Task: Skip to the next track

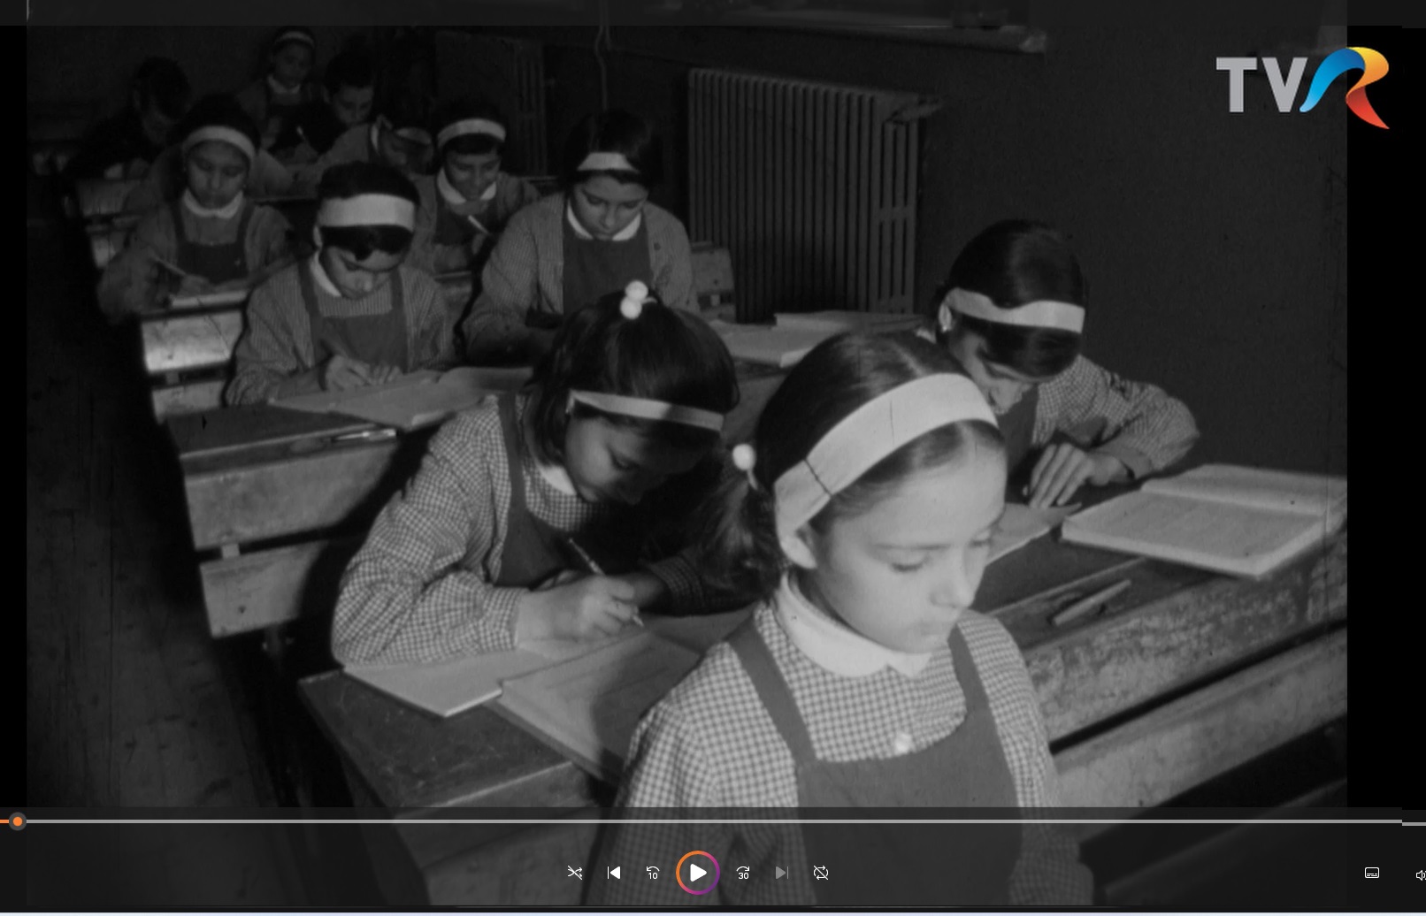Action: tap(781, 873)
